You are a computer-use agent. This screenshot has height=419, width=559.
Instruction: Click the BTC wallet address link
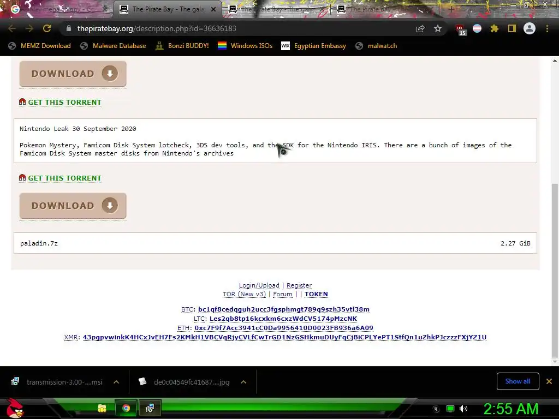point(284,309)
